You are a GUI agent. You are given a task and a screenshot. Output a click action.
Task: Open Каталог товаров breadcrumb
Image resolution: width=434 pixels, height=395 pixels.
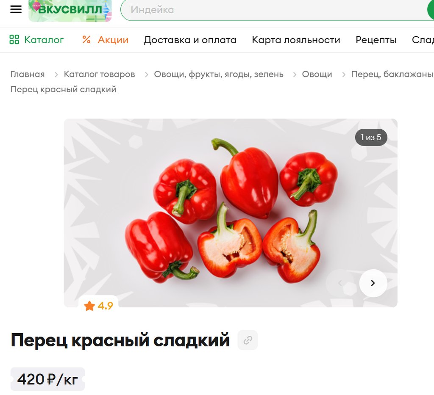tap(99, 74)
